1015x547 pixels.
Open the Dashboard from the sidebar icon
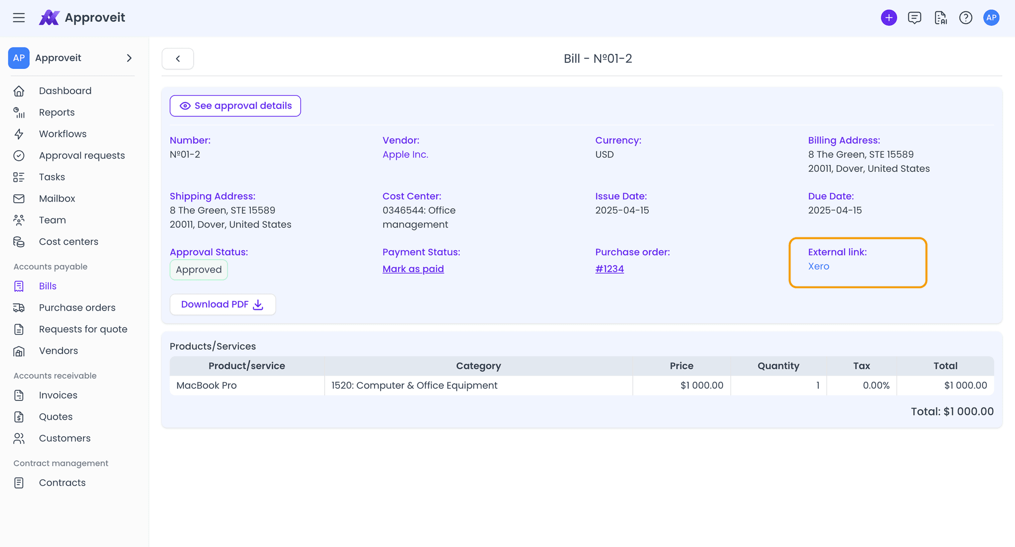coord(19,91)
